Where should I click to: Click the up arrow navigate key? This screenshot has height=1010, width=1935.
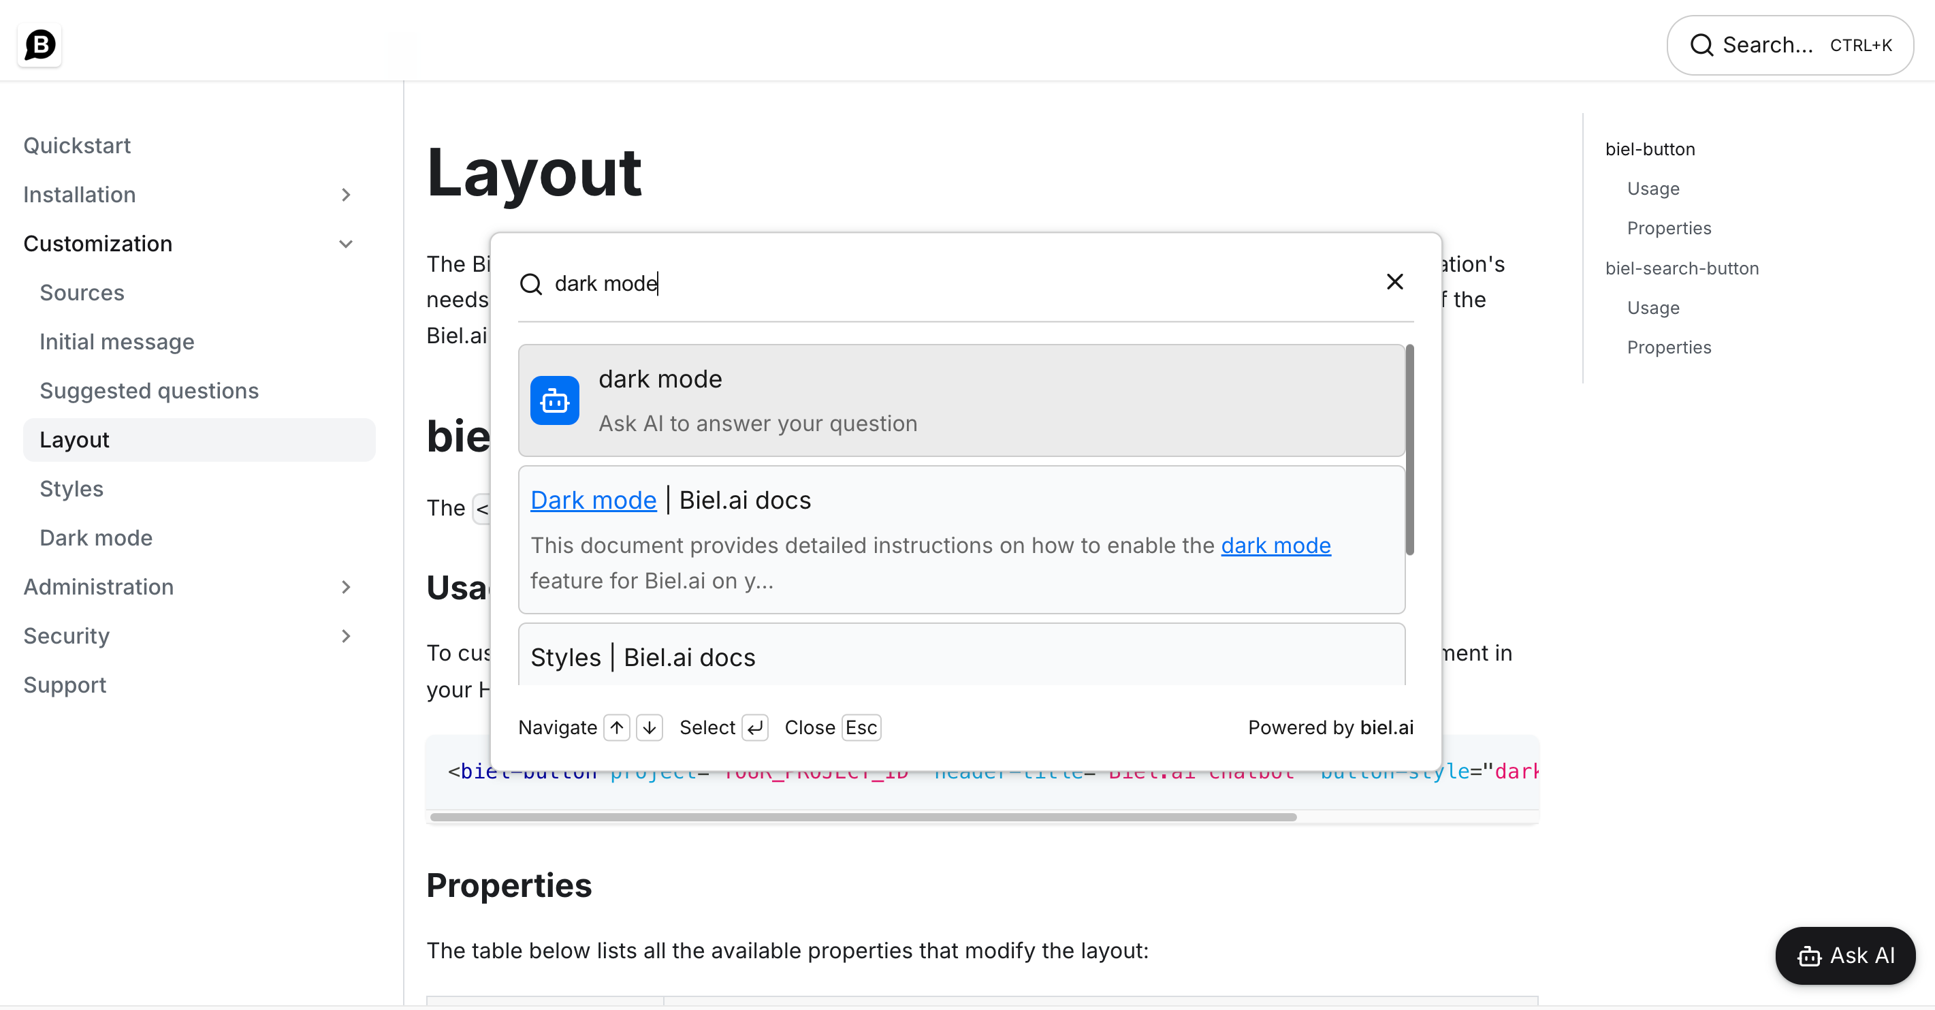pos(617,727)
